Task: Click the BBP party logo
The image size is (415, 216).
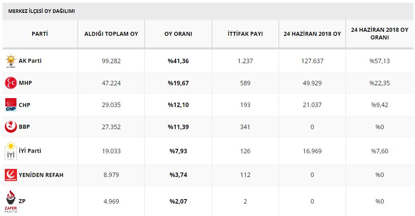Action: (10, 127)
